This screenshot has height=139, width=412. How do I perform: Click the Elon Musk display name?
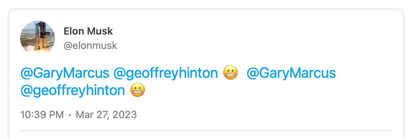coord(88,31)
